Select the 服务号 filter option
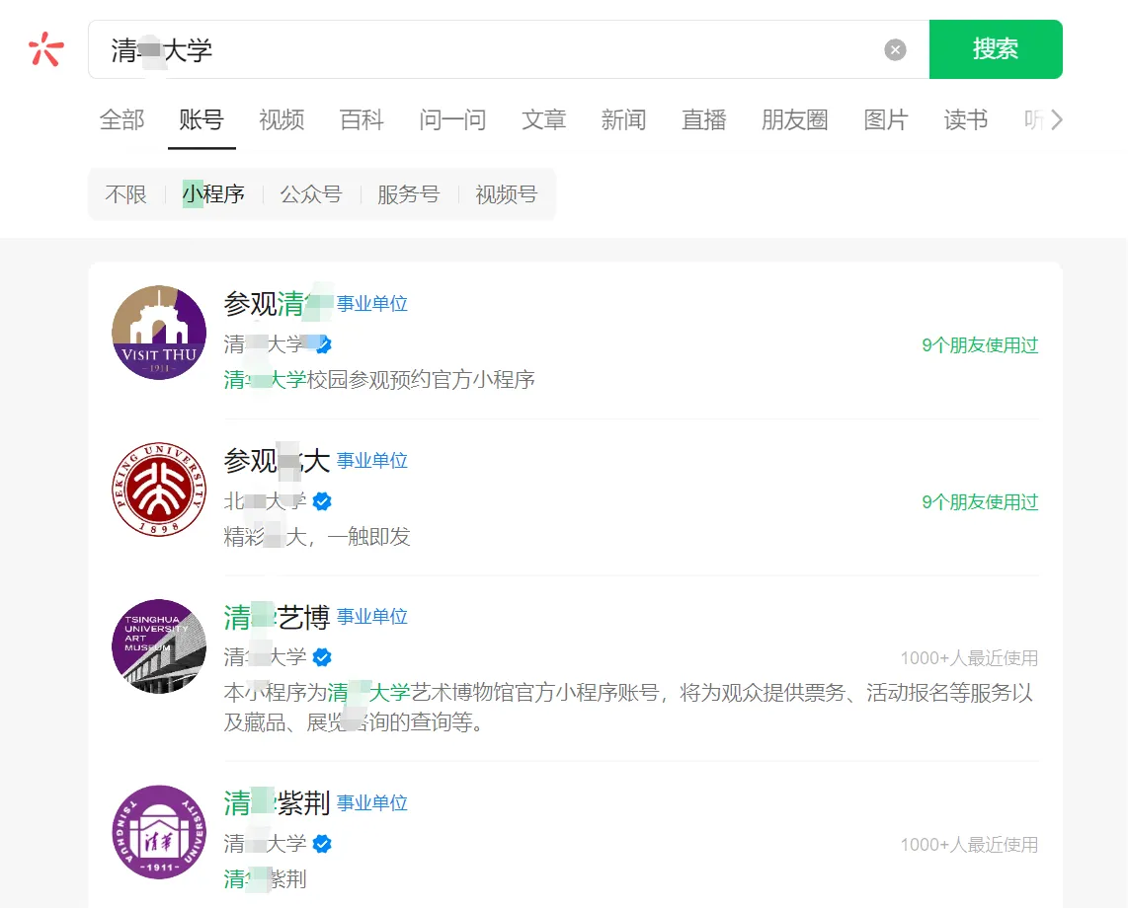This screenshot has height=908, width=1128. click(408, 194)
